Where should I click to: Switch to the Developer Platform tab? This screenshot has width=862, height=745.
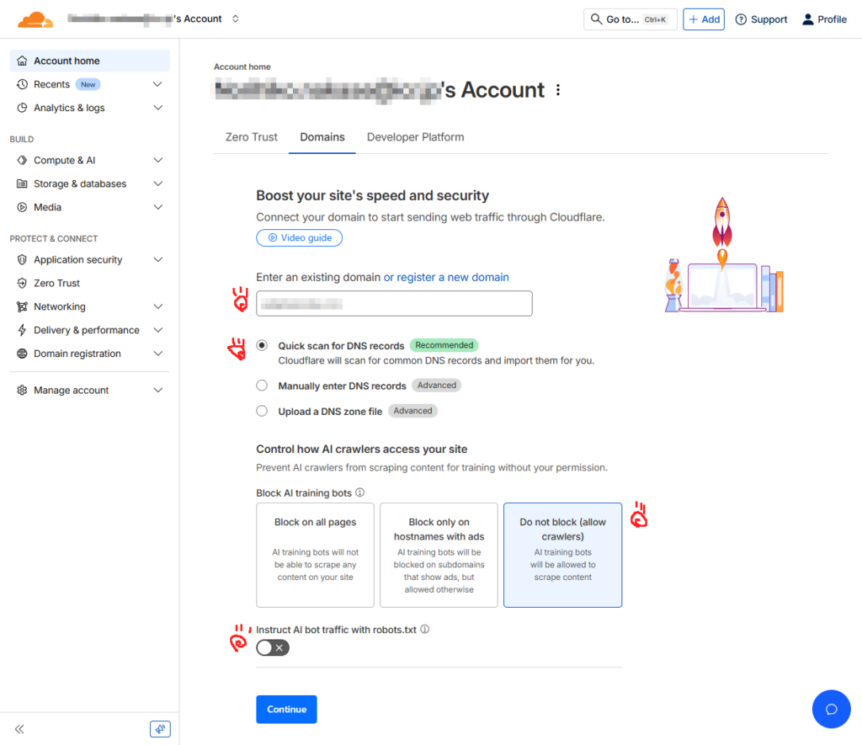[x=415, y=136]
